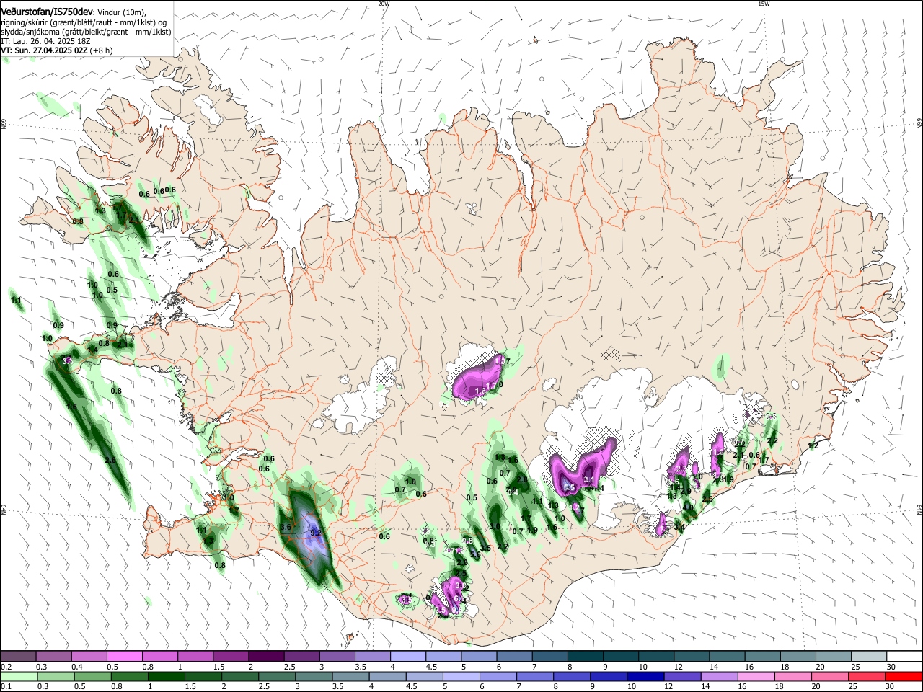The height and width of the screenshot is (692, 923).
Task: Click the Veðurstofan/IS750dev map title
Action: coord(46,13)
